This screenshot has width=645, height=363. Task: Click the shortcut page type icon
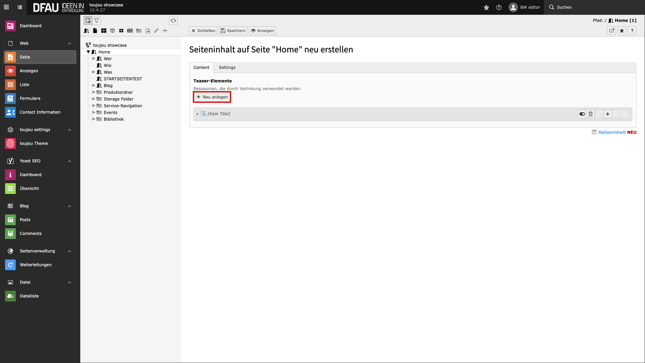[148, 31]
